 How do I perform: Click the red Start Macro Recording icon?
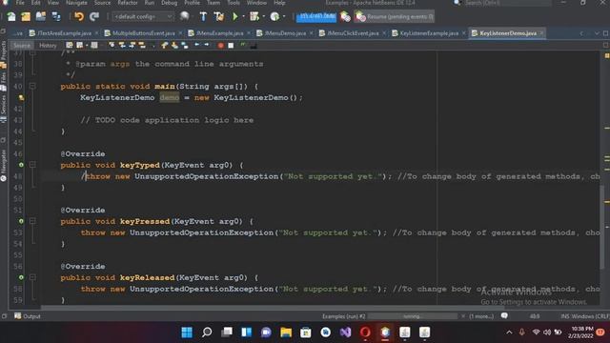pyautogui.click(x=220, y=46)
